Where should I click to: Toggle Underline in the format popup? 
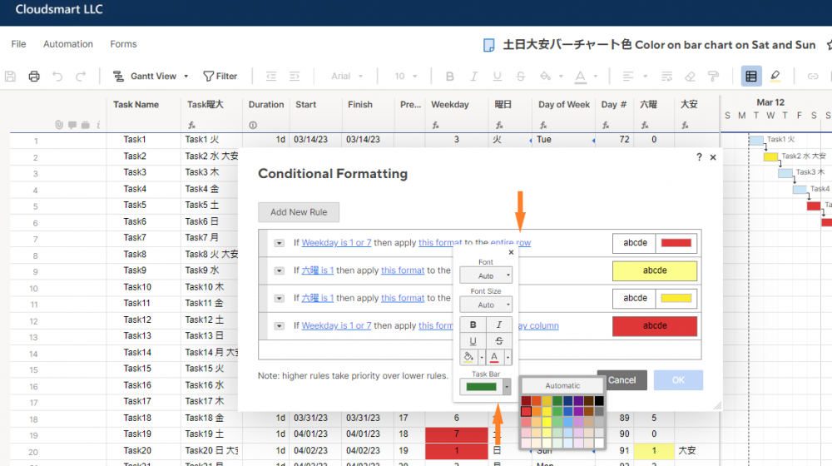coord(473,341)
